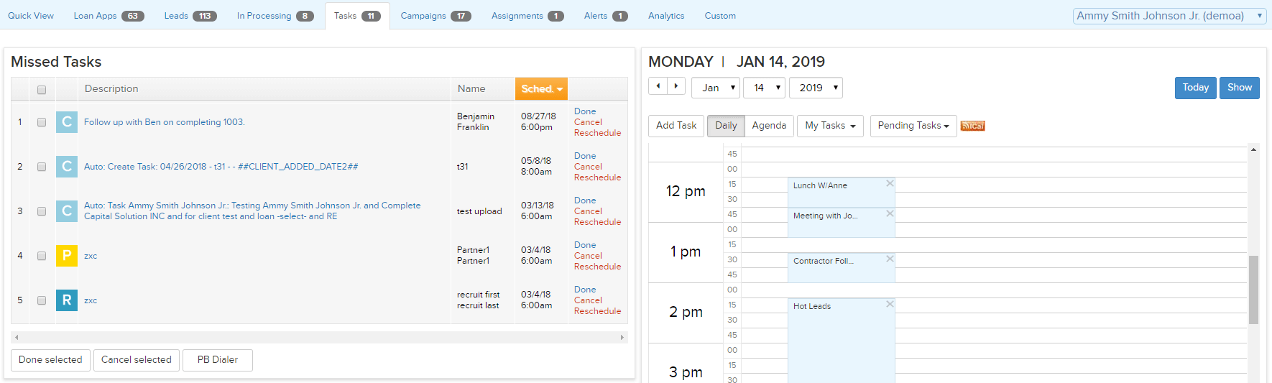This screenshot has height=383, width=1272.
Task: Check the box for Benjamin Franklin task
Action: 42,122
